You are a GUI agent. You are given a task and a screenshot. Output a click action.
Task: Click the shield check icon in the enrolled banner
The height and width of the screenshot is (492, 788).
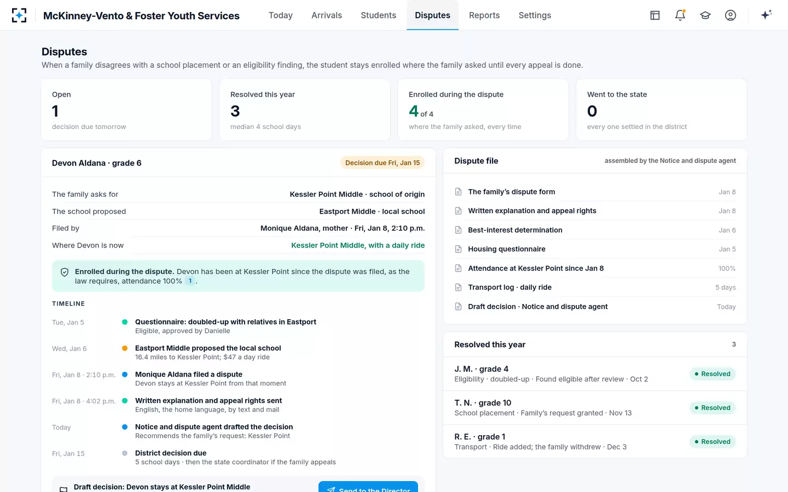pos(65,272)
